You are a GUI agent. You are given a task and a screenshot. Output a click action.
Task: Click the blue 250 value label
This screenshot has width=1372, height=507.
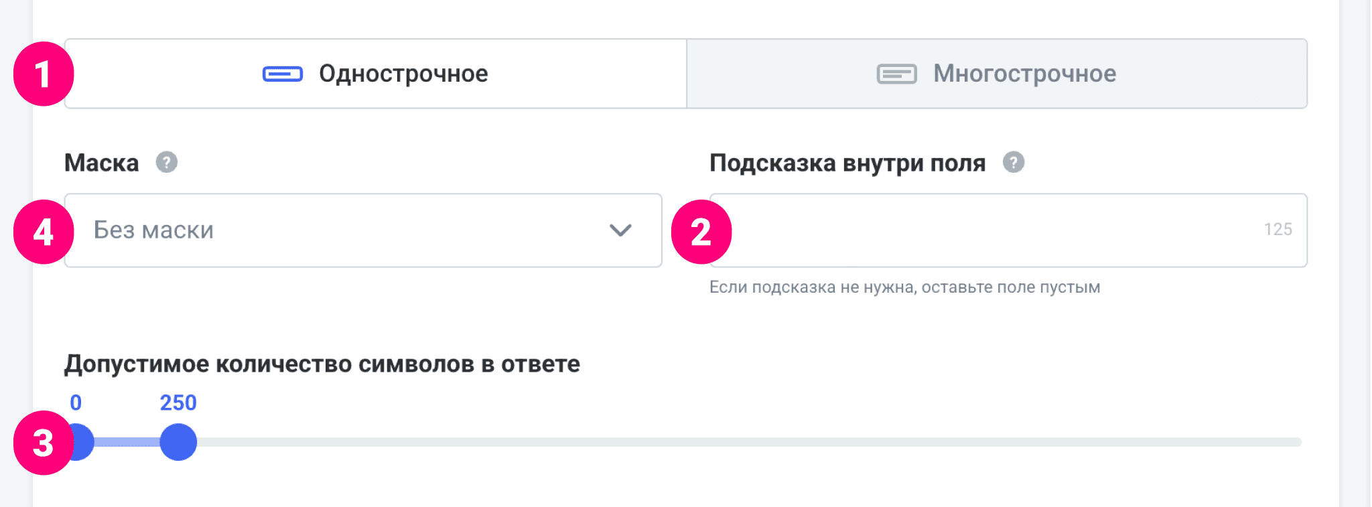[x=178, y=403]
